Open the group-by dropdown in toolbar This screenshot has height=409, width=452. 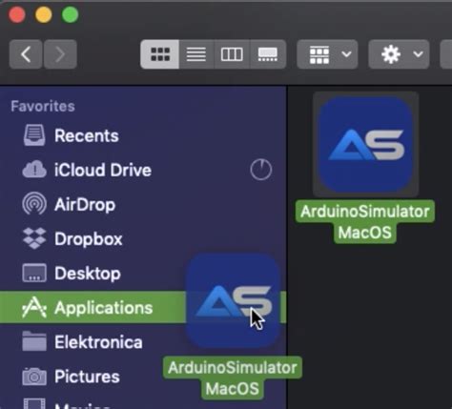coord(327,54)
